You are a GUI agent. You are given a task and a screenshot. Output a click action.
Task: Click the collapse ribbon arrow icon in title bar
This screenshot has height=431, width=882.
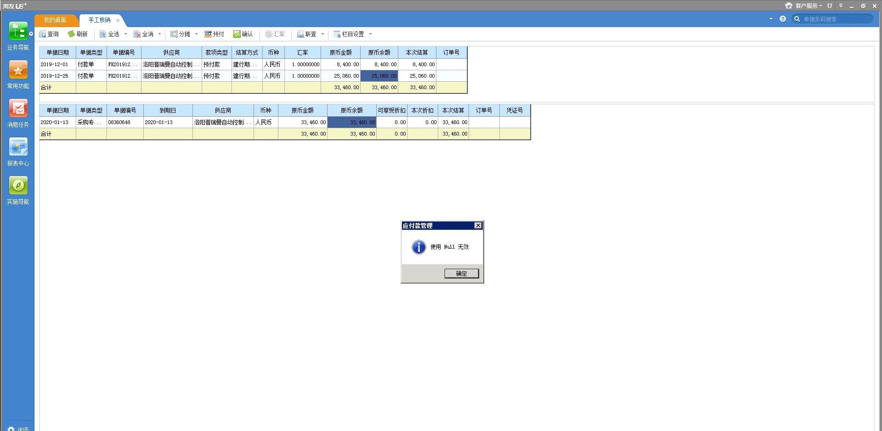pyautogui.click(x=841, y=6)
